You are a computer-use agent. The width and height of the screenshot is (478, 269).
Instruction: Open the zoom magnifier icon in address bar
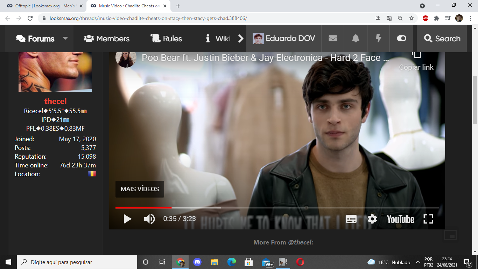400,18
